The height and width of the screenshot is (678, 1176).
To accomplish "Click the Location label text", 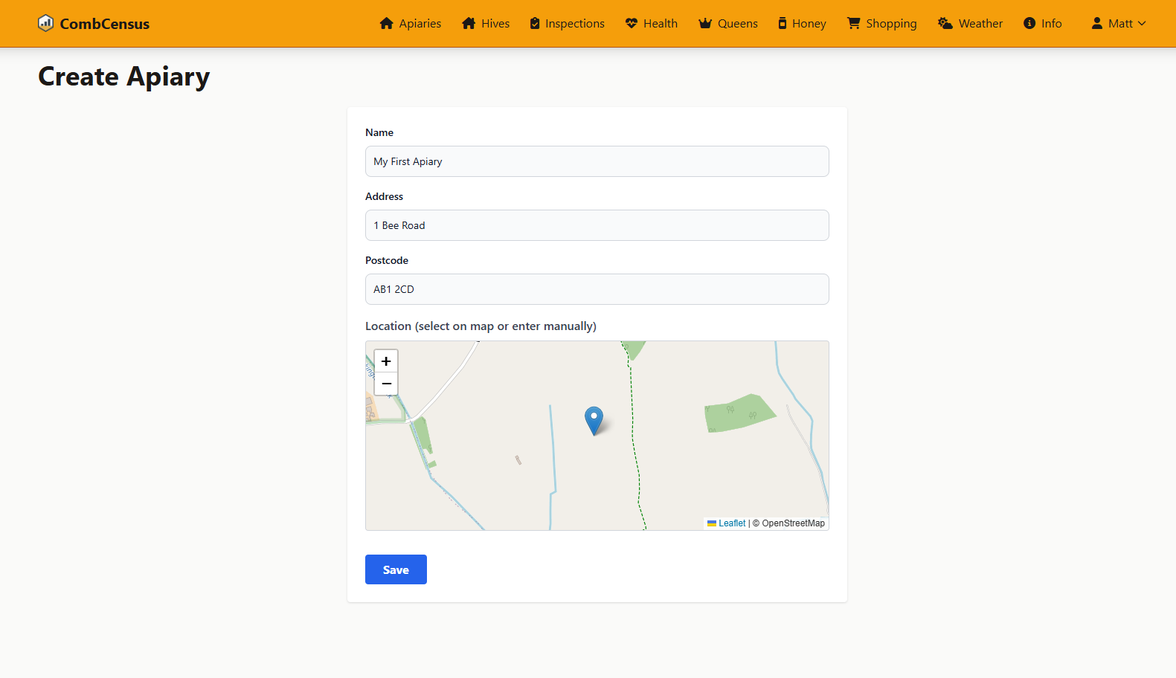I will [481, 326].
